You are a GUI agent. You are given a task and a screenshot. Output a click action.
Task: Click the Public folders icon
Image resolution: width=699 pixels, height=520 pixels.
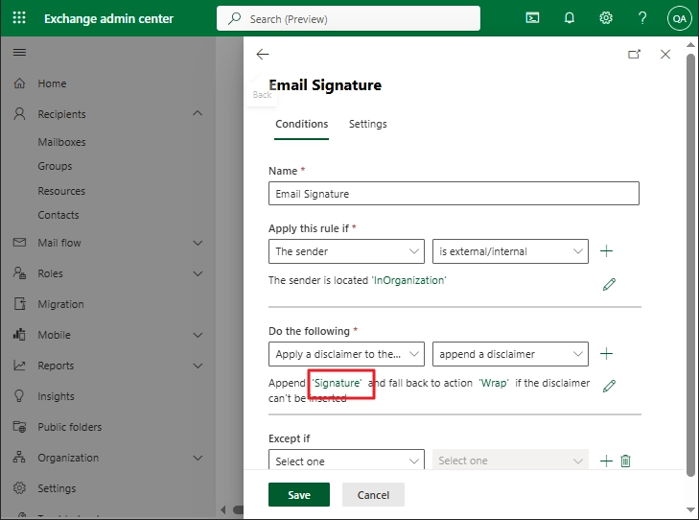tap(19, 427)
